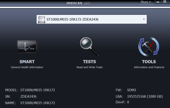Open the SMART heartbeat monitor icon
Viewport: 170px width, 108px height.
coord(27,47)
